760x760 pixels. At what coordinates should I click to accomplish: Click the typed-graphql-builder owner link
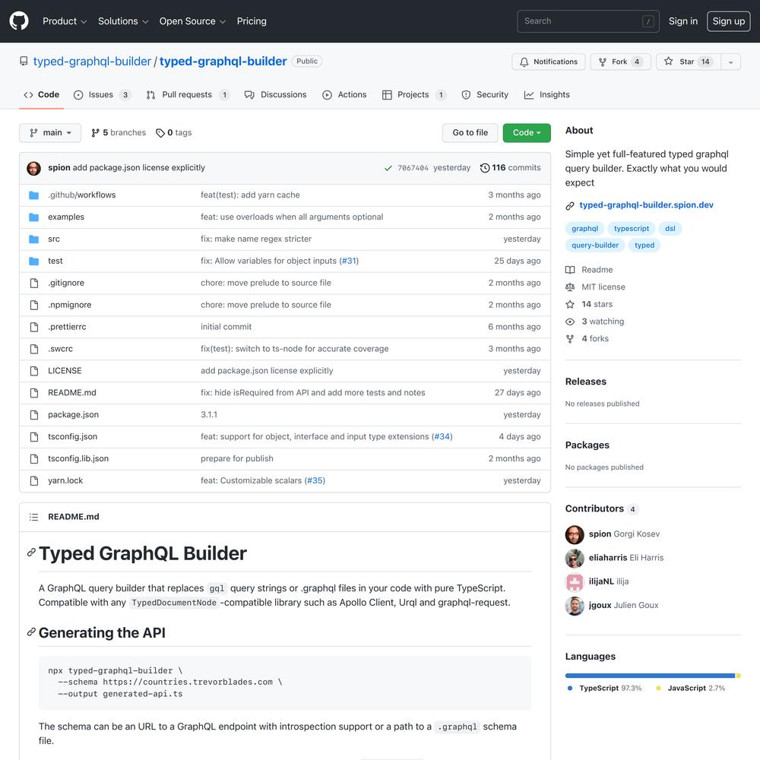[92, 62]
